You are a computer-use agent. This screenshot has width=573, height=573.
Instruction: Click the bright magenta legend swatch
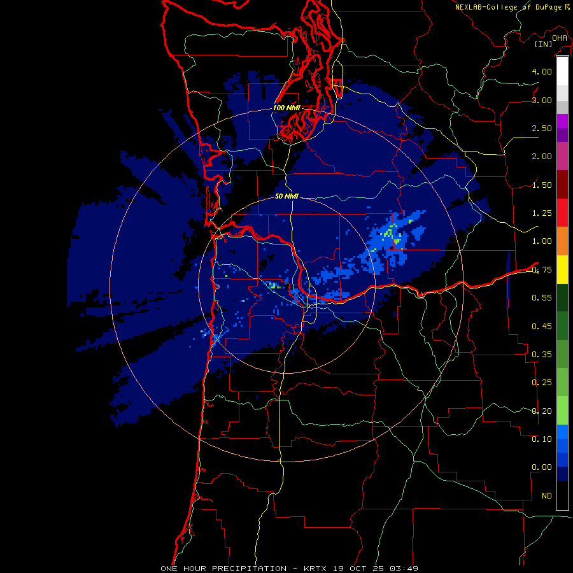(562, 121)
